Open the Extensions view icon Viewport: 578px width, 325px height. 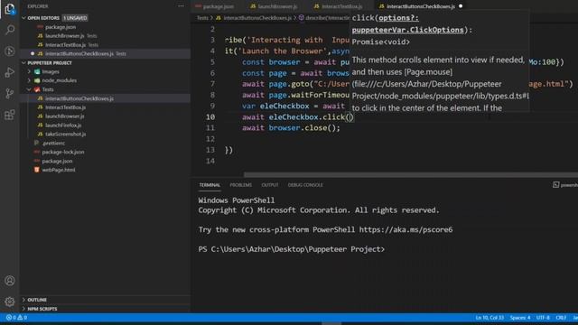[x=10, y=115]
